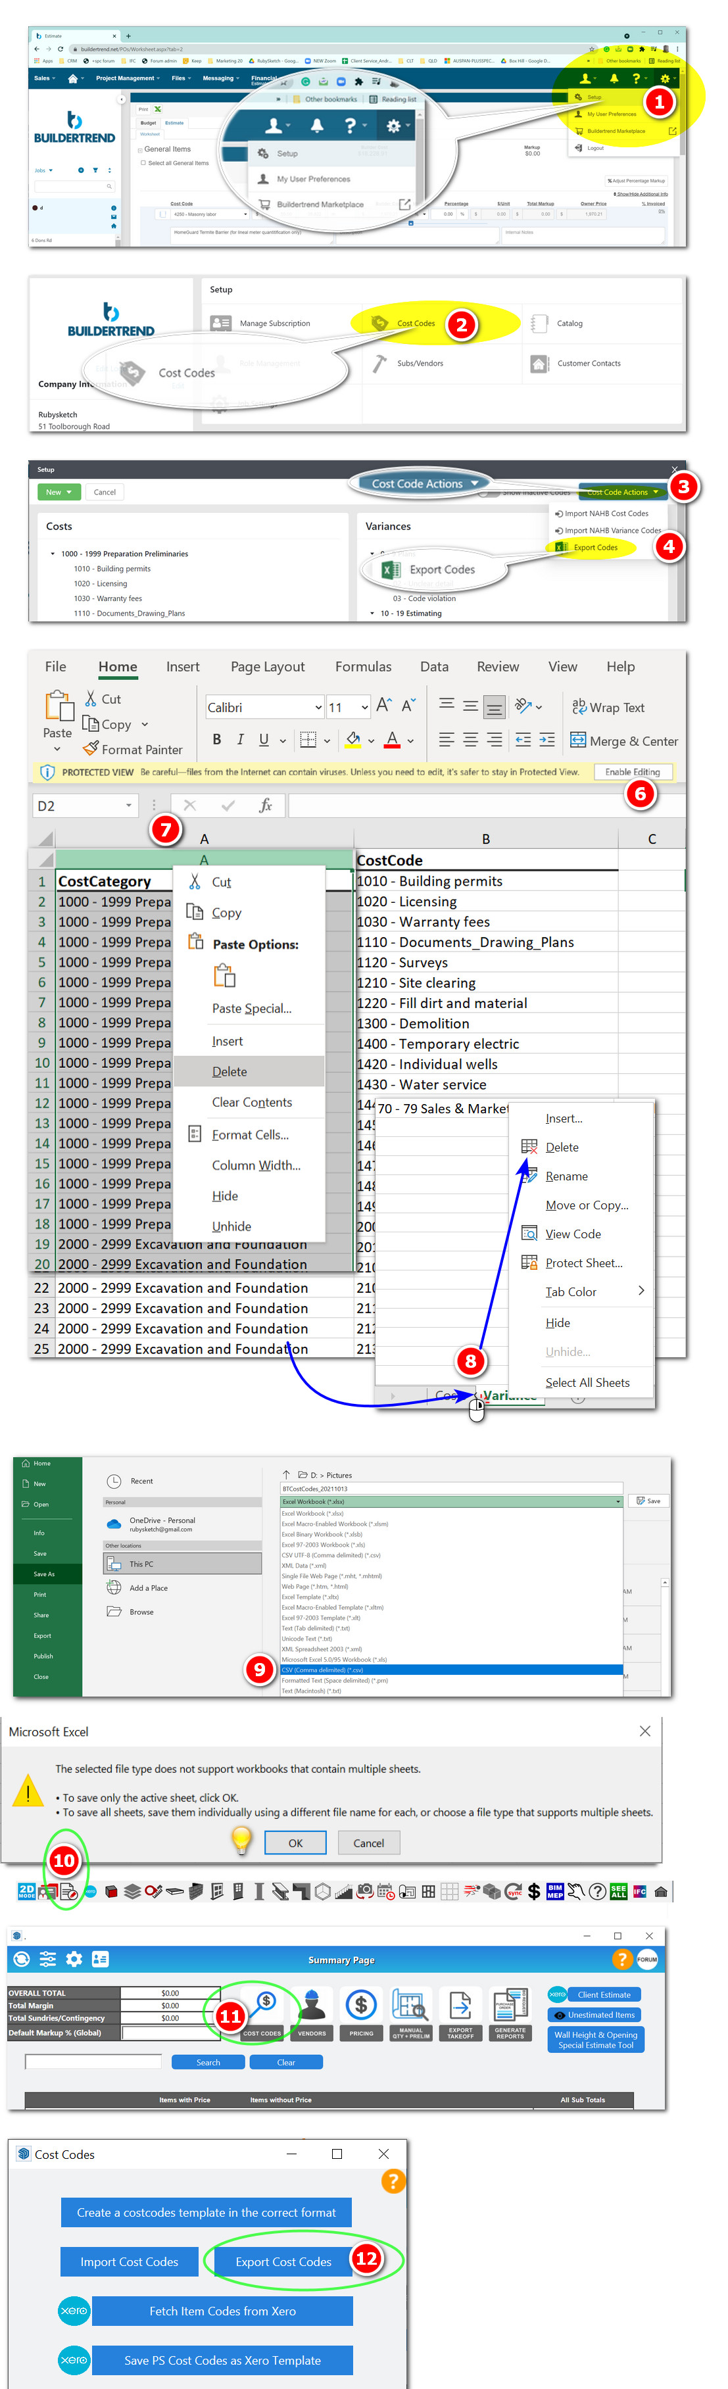
Task: Open the Excel Workbook file type dropdown
Action: 450,1501
